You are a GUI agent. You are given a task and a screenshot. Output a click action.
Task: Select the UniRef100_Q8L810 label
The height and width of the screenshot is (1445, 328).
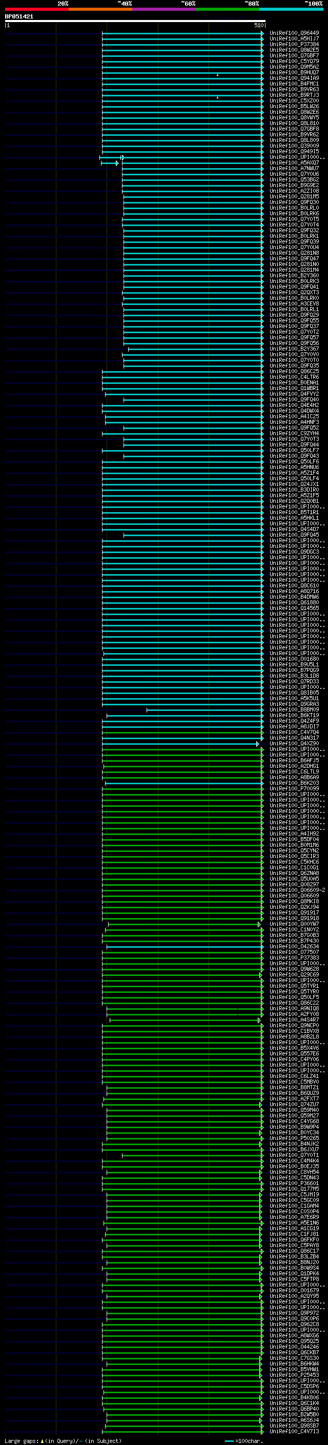click(294, 124)
